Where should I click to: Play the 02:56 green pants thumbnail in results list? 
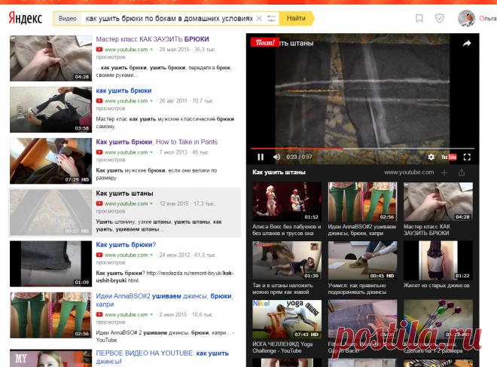coord(50,315)
